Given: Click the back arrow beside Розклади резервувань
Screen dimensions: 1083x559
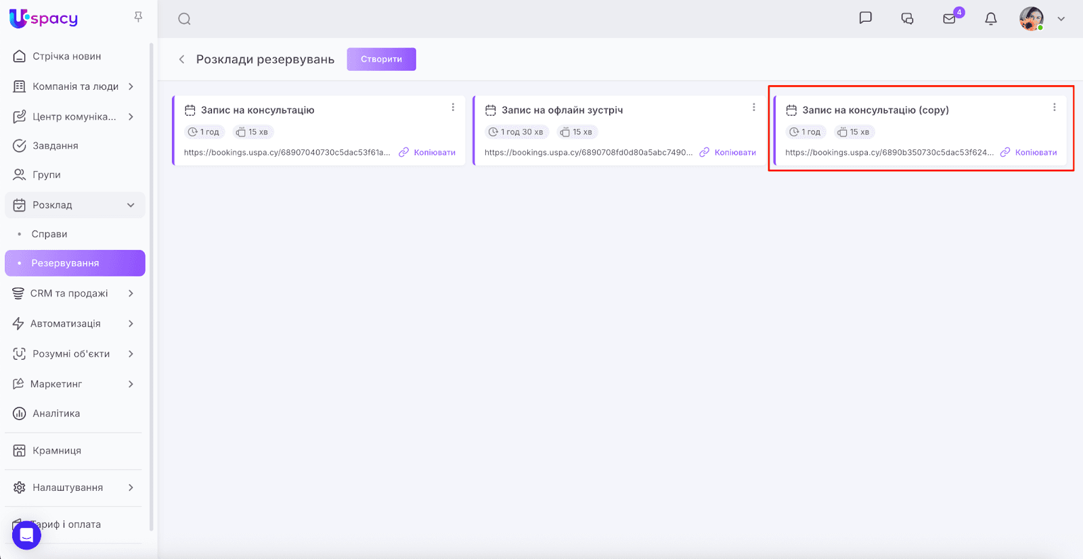Looking at the screenshot, I should (x=181, y=59).
